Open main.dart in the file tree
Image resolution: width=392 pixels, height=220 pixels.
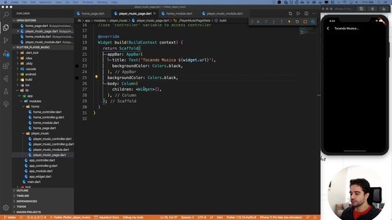point(34,182)
